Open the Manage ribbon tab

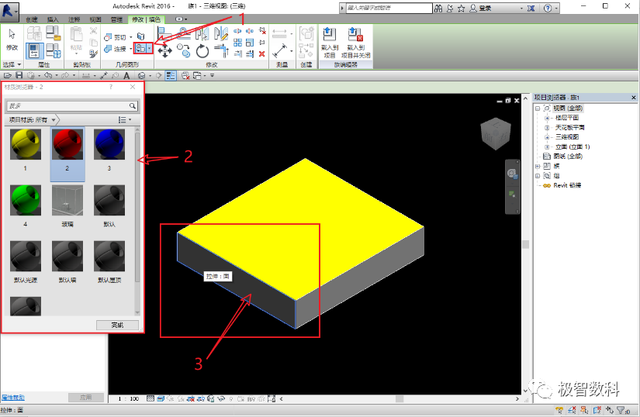pyautogui.click(x=116, y=19)
